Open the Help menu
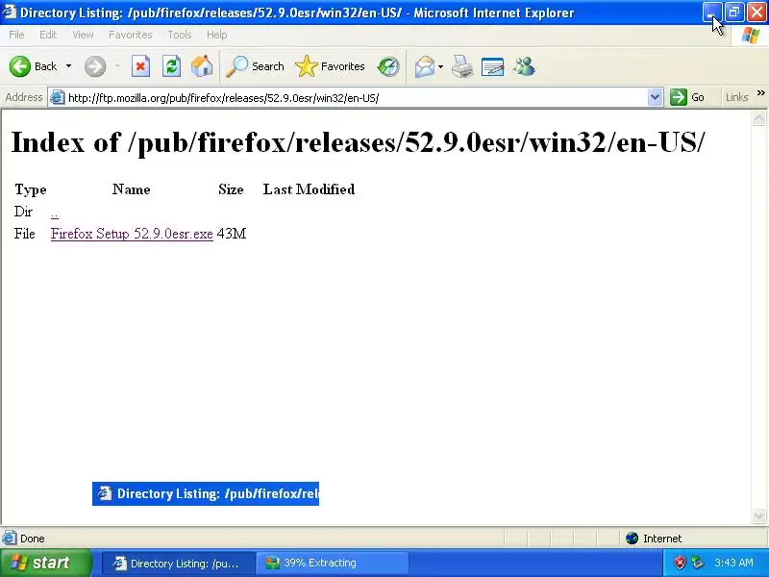The image size is (769, 577). tap(216, 35)
